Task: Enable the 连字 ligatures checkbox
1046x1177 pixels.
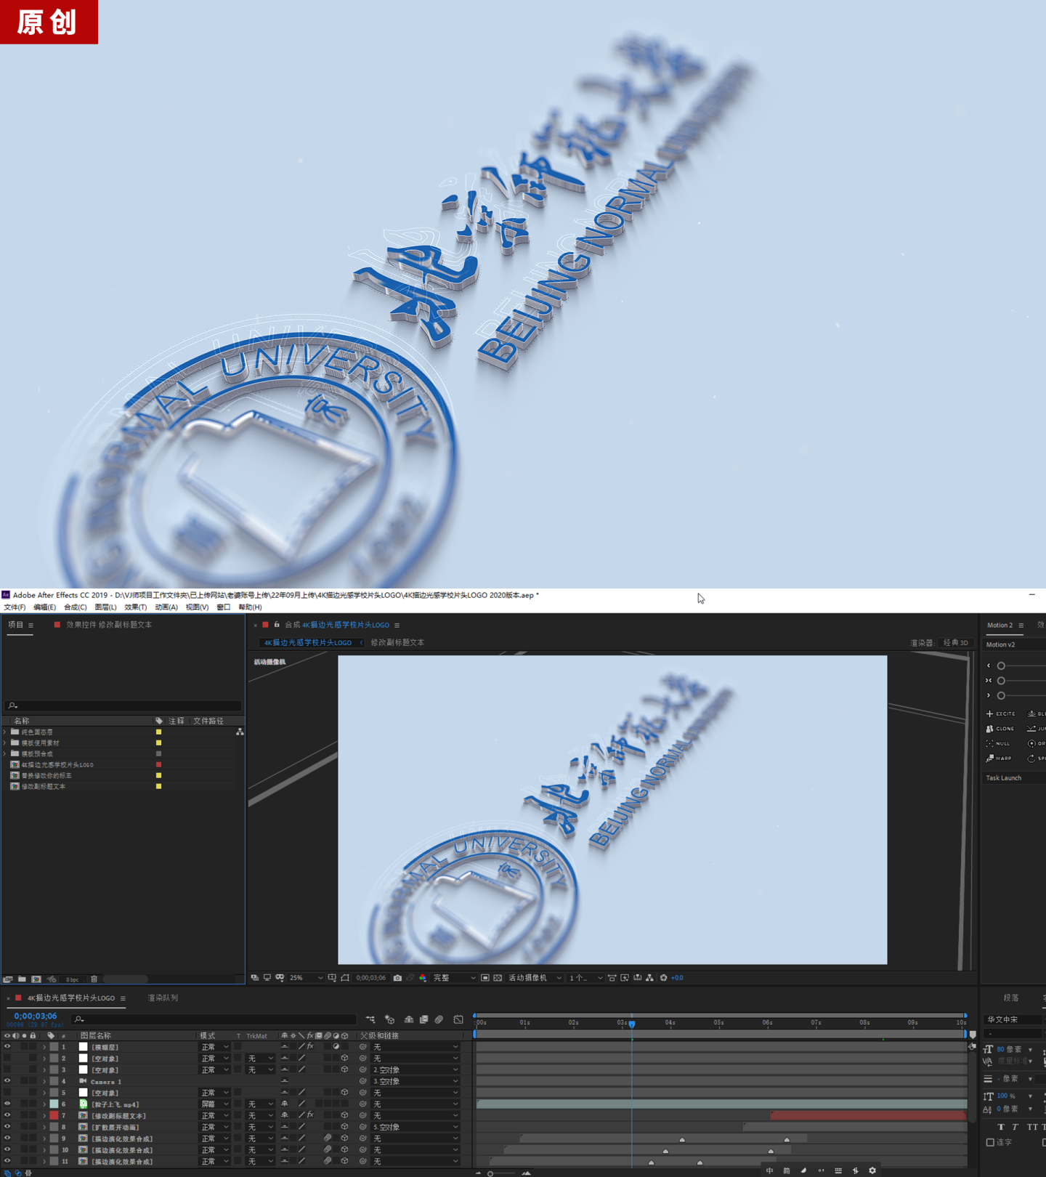Action: [990, 1143]
